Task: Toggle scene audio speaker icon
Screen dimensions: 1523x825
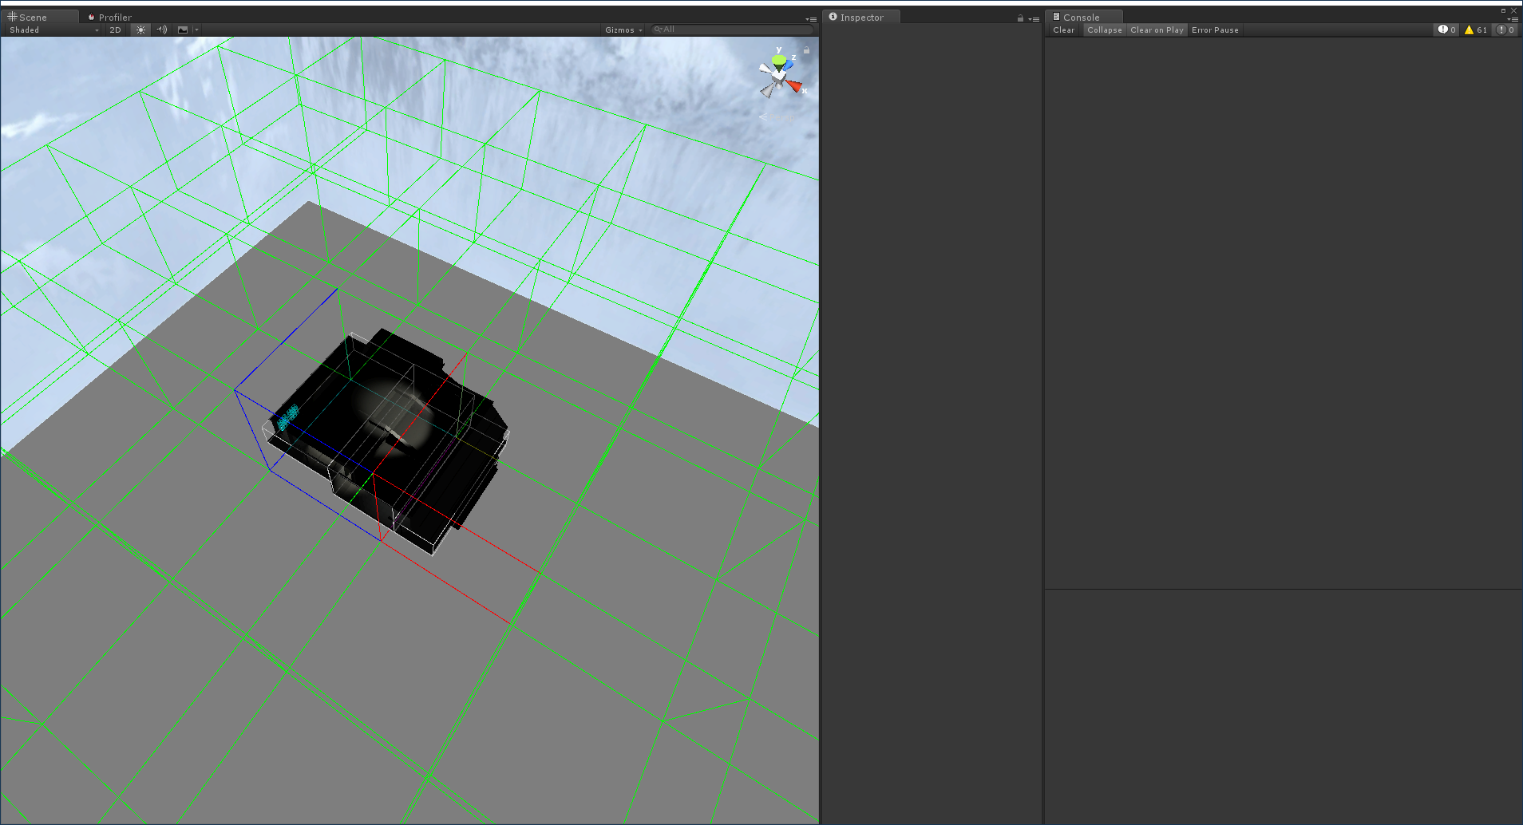Action: pos(162,30)
